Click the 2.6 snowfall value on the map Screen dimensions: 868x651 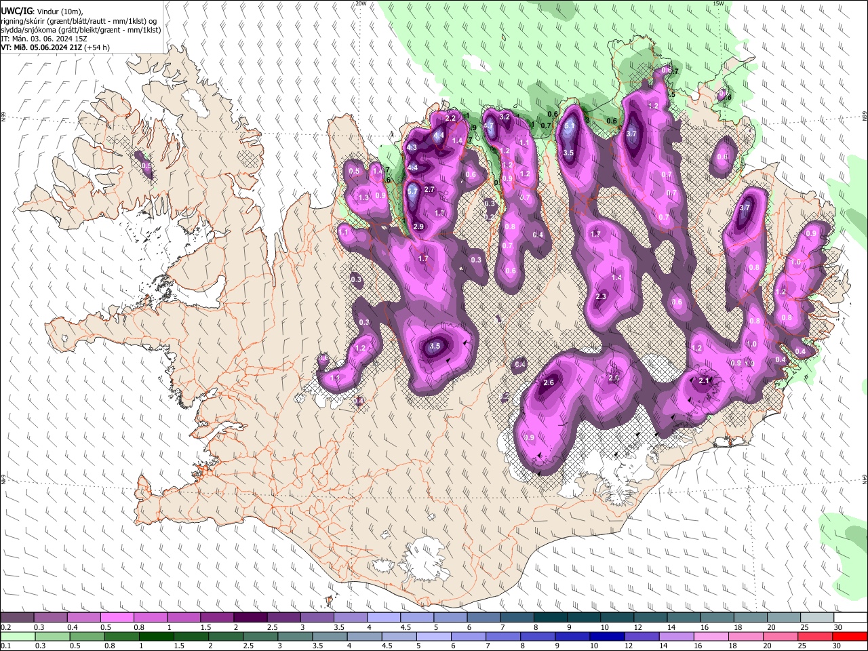[x=549, y=382]
